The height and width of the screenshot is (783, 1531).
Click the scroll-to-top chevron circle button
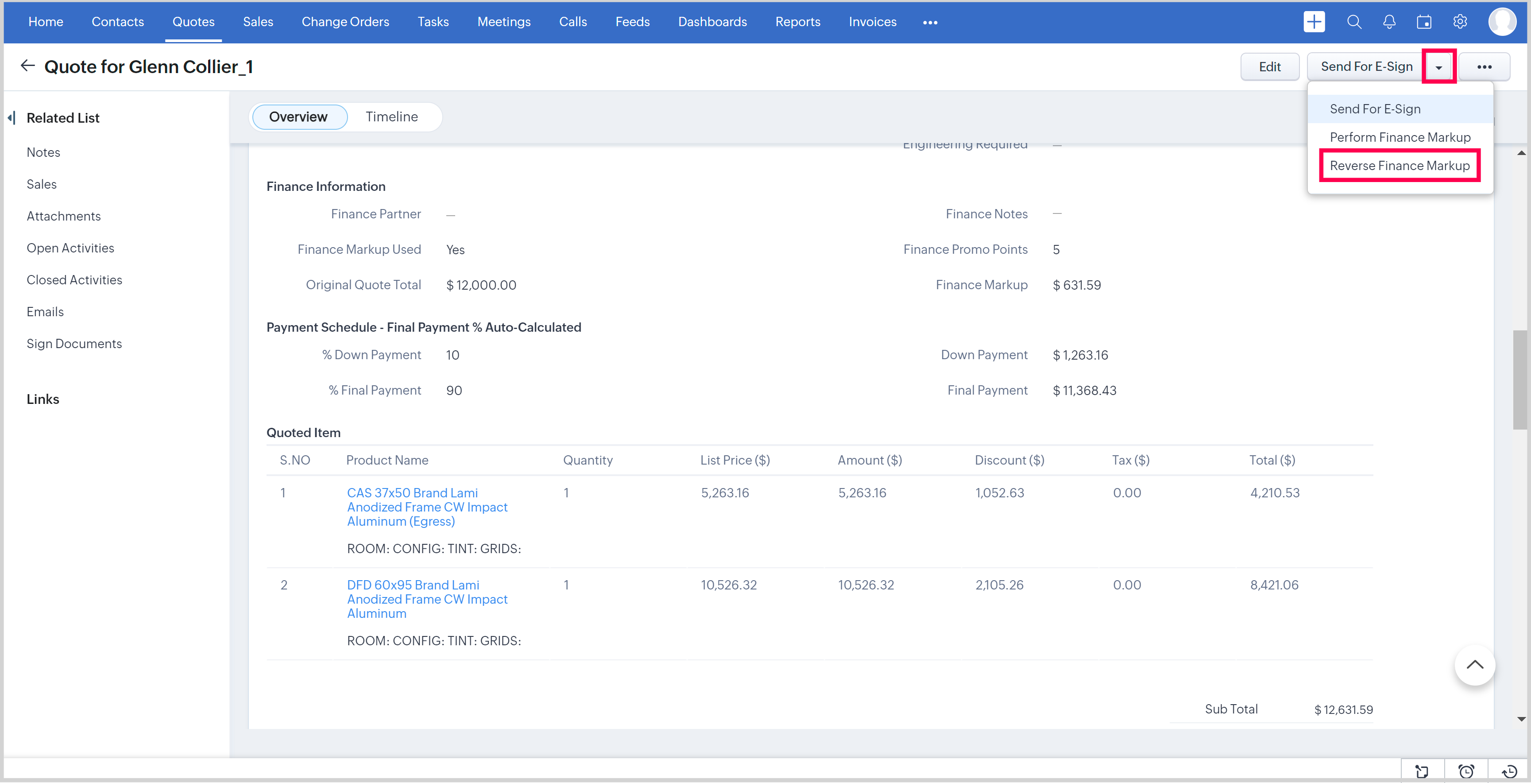(x=1474, y=665)
